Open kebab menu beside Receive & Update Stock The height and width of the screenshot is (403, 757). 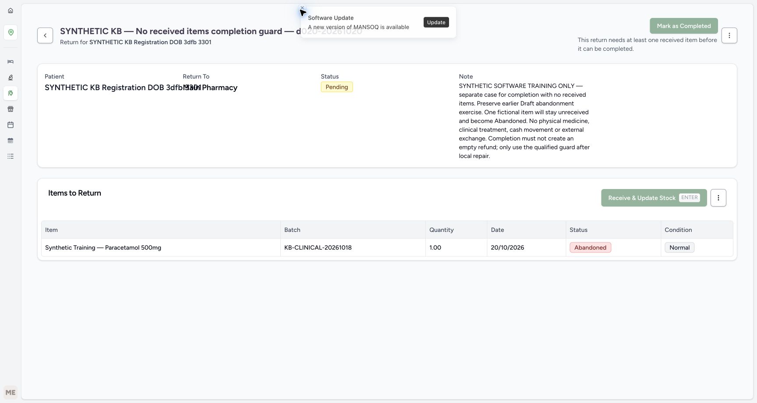(718, 198)
